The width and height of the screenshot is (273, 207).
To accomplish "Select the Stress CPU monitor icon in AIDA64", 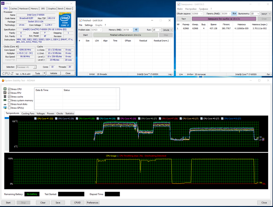I will pos(5,89).
